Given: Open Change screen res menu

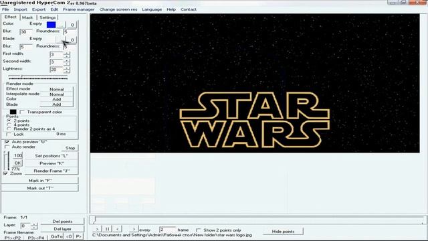Looking at the screenshot, I should pyautogui.click(x=118, y=9).
